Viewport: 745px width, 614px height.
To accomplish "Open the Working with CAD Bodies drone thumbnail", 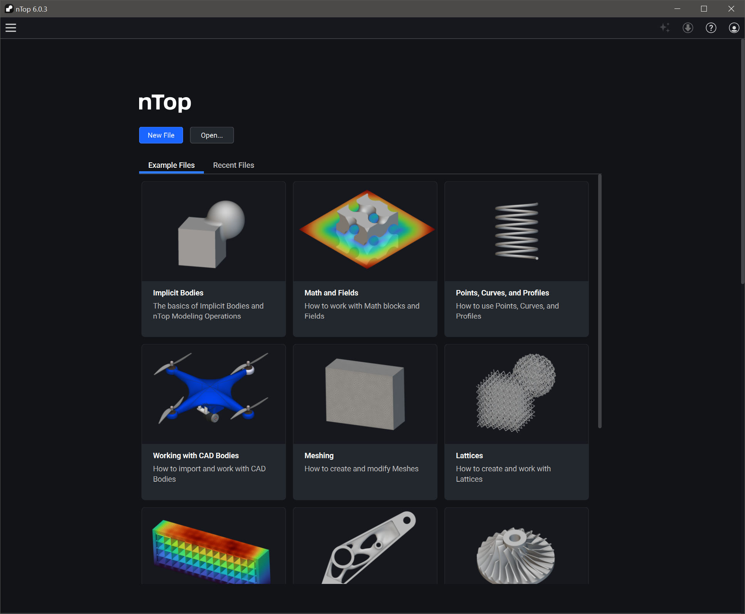I will tap(214, 394).
